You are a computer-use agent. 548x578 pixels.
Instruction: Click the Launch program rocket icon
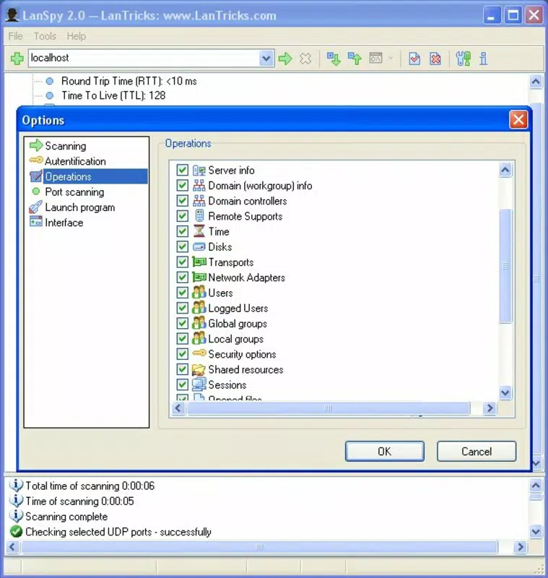point(35,207)
